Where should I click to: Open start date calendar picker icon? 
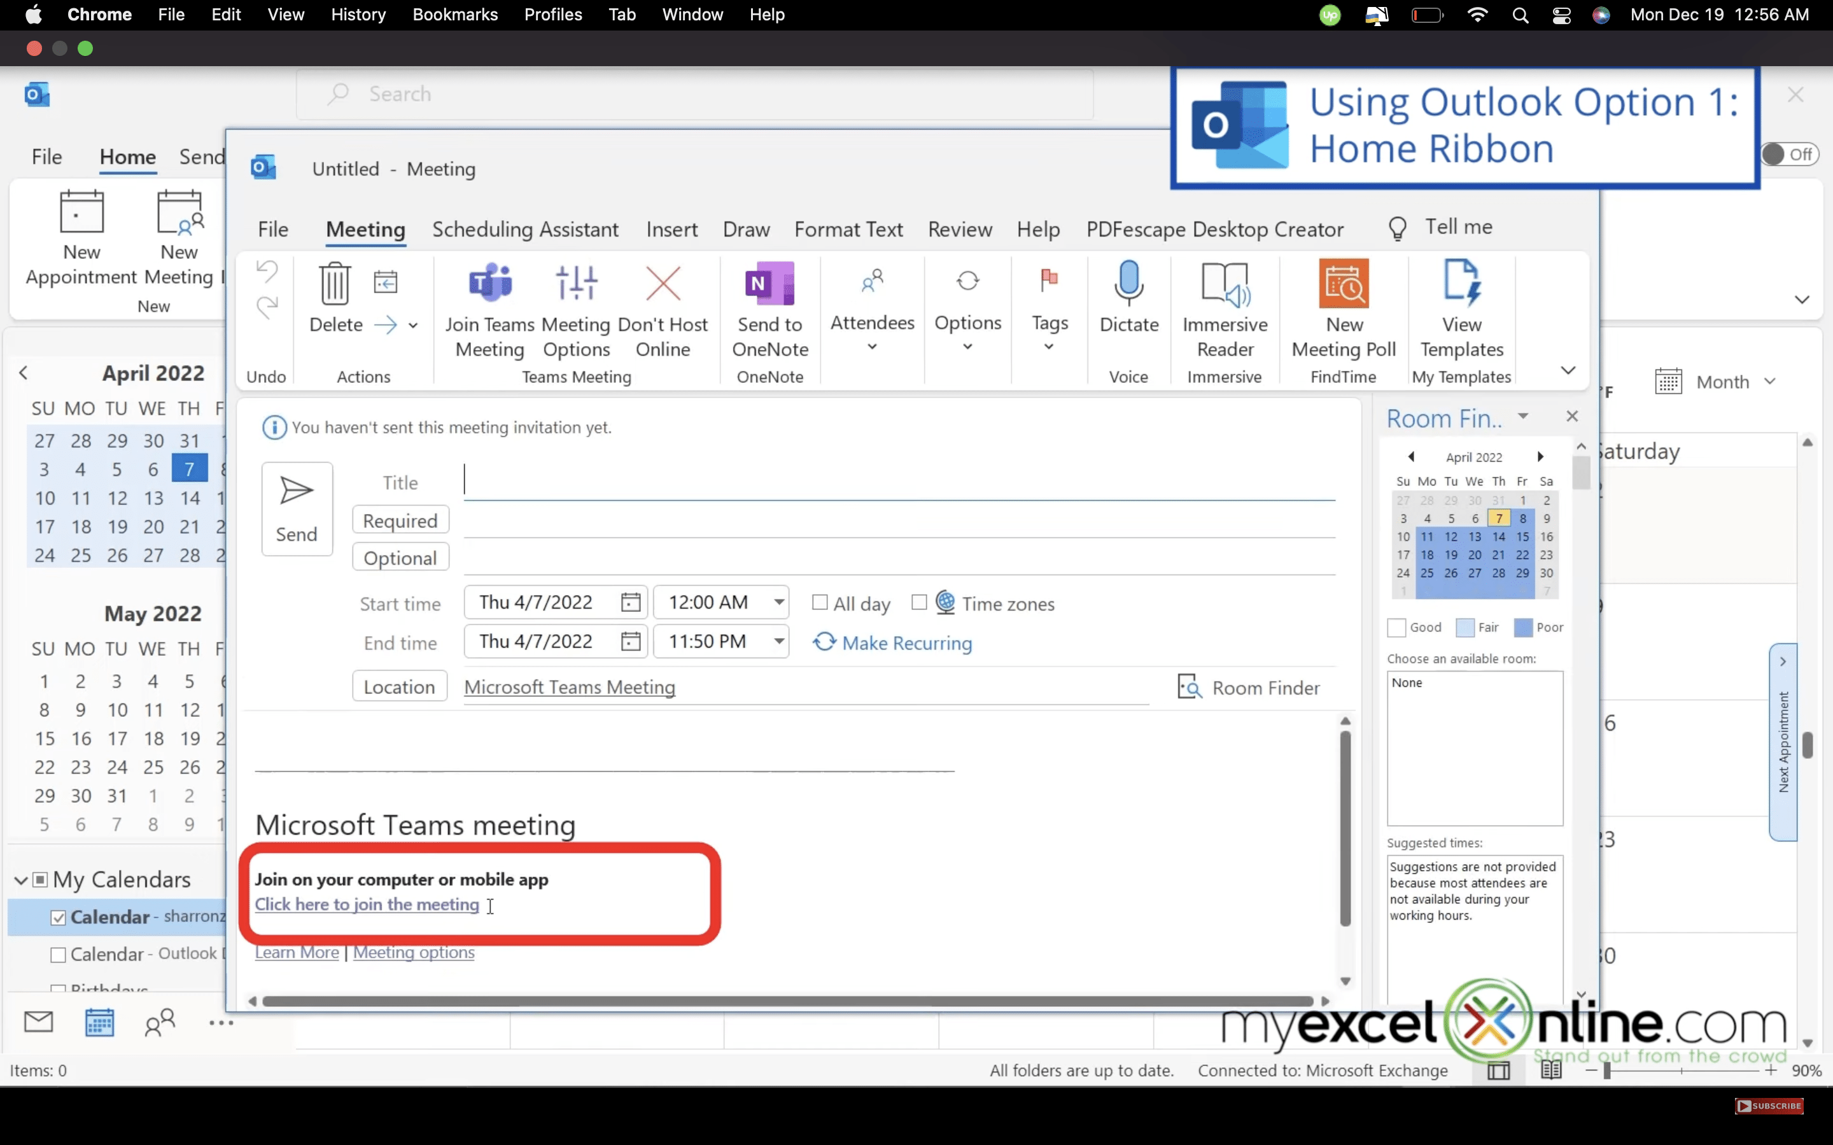(x=630, y=602)
